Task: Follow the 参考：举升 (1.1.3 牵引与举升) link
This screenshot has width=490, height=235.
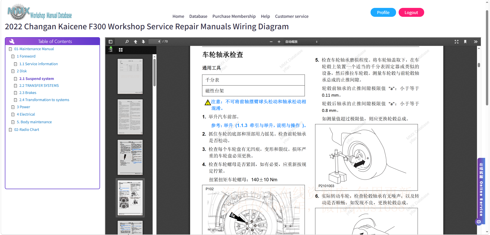Action: coord(258,126)
